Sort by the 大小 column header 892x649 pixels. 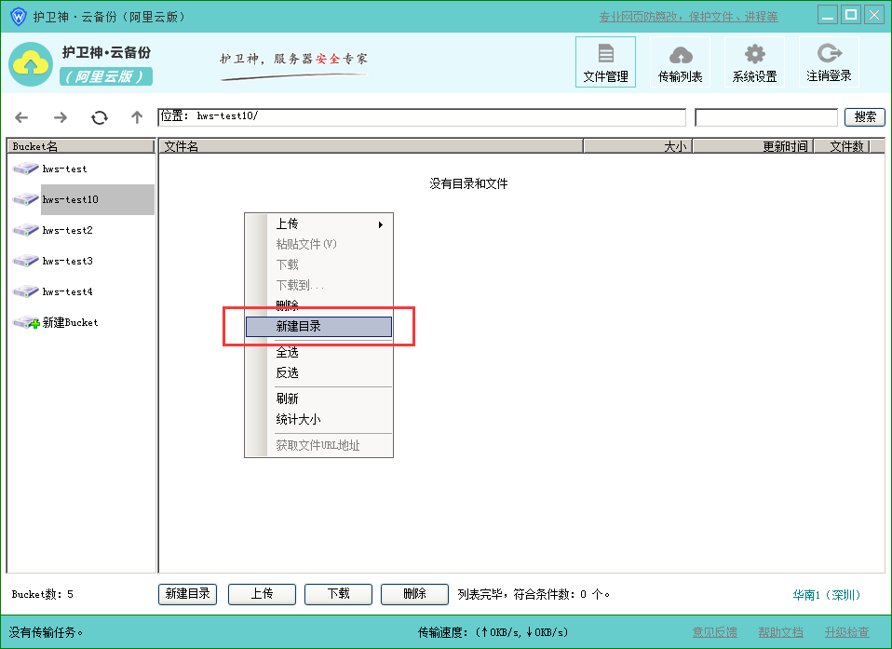click(x=637, y=146)
